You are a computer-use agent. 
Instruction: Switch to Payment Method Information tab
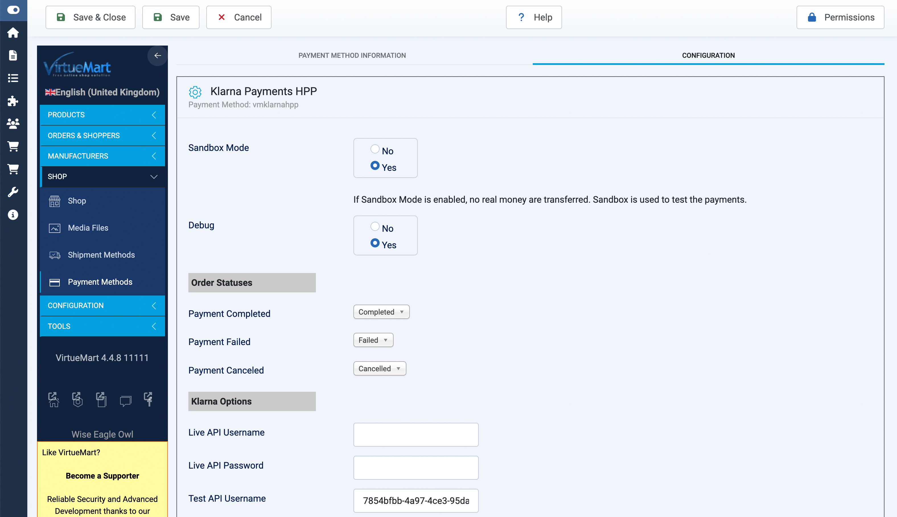(352, 56)
